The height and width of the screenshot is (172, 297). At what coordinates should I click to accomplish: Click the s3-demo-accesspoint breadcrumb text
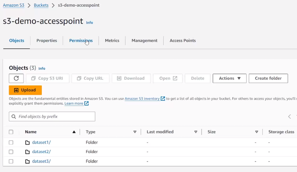pos(79,5)
